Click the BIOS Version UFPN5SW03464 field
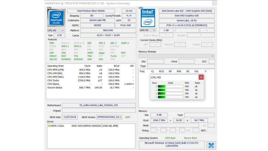This screenshot has height=151, width=268. tap(109, 117)
